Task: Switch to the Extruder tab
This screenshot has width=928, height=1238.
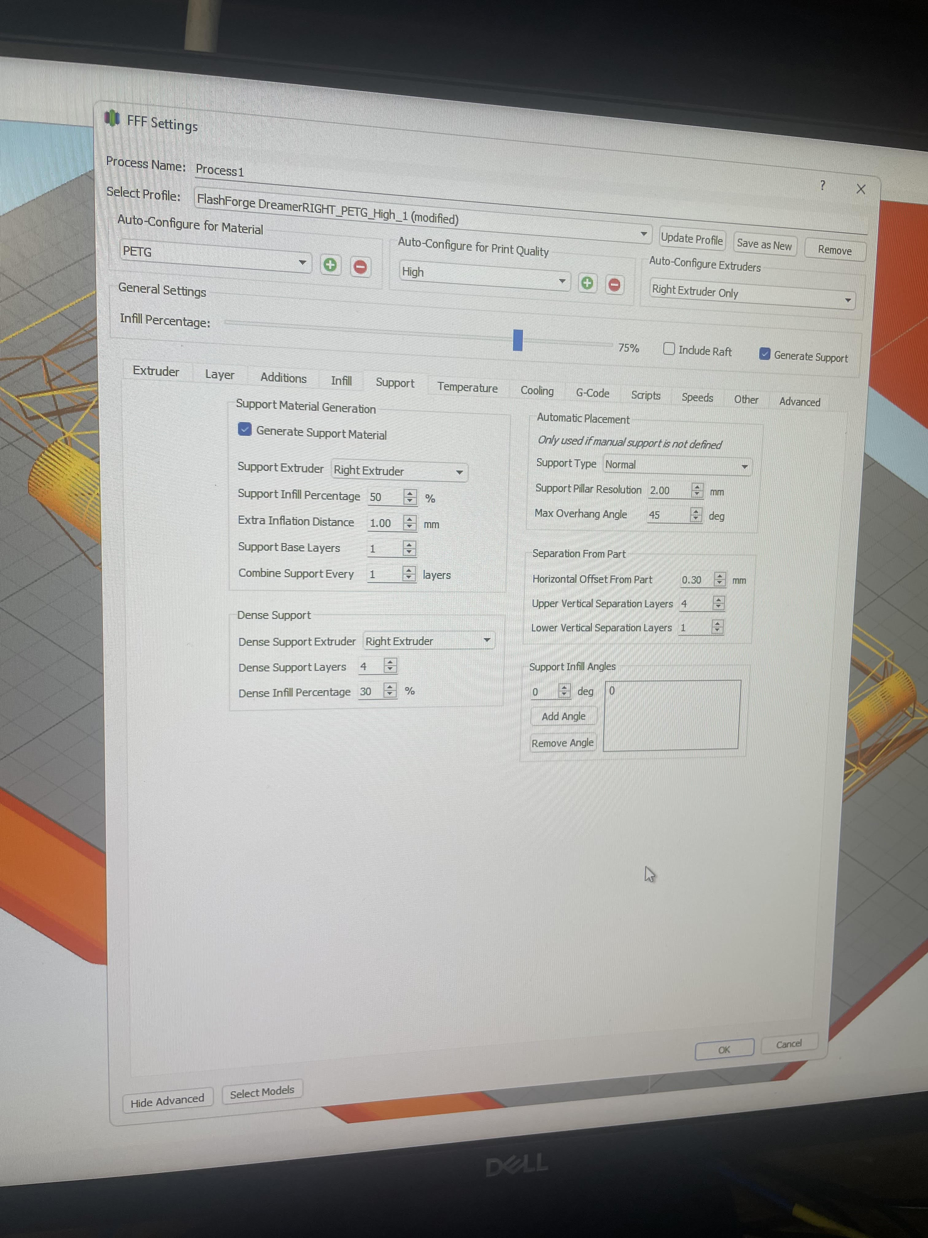Action: (156, 372)
